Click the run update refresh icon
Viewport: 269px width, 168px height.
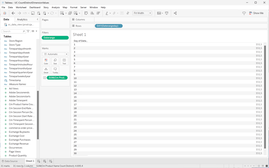coord(52,13)
